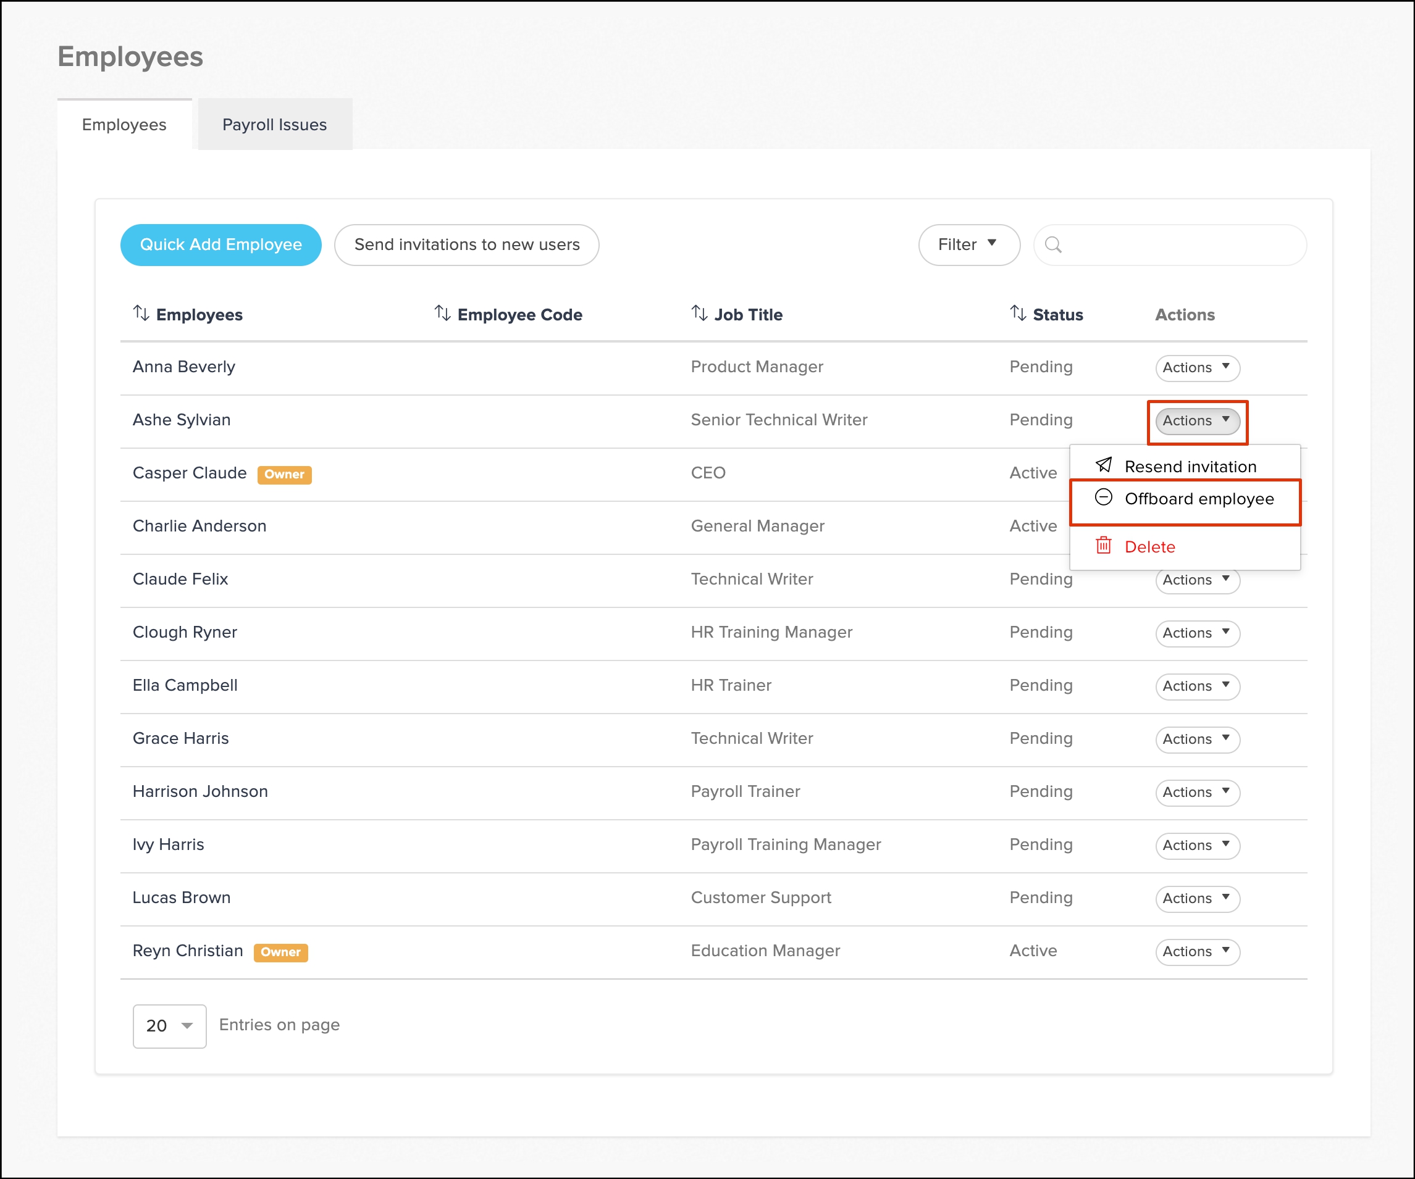Viewport: 1415px width, 1179px height.
Task: Click inside the employee search field
Action: [x=1179, y=245]
